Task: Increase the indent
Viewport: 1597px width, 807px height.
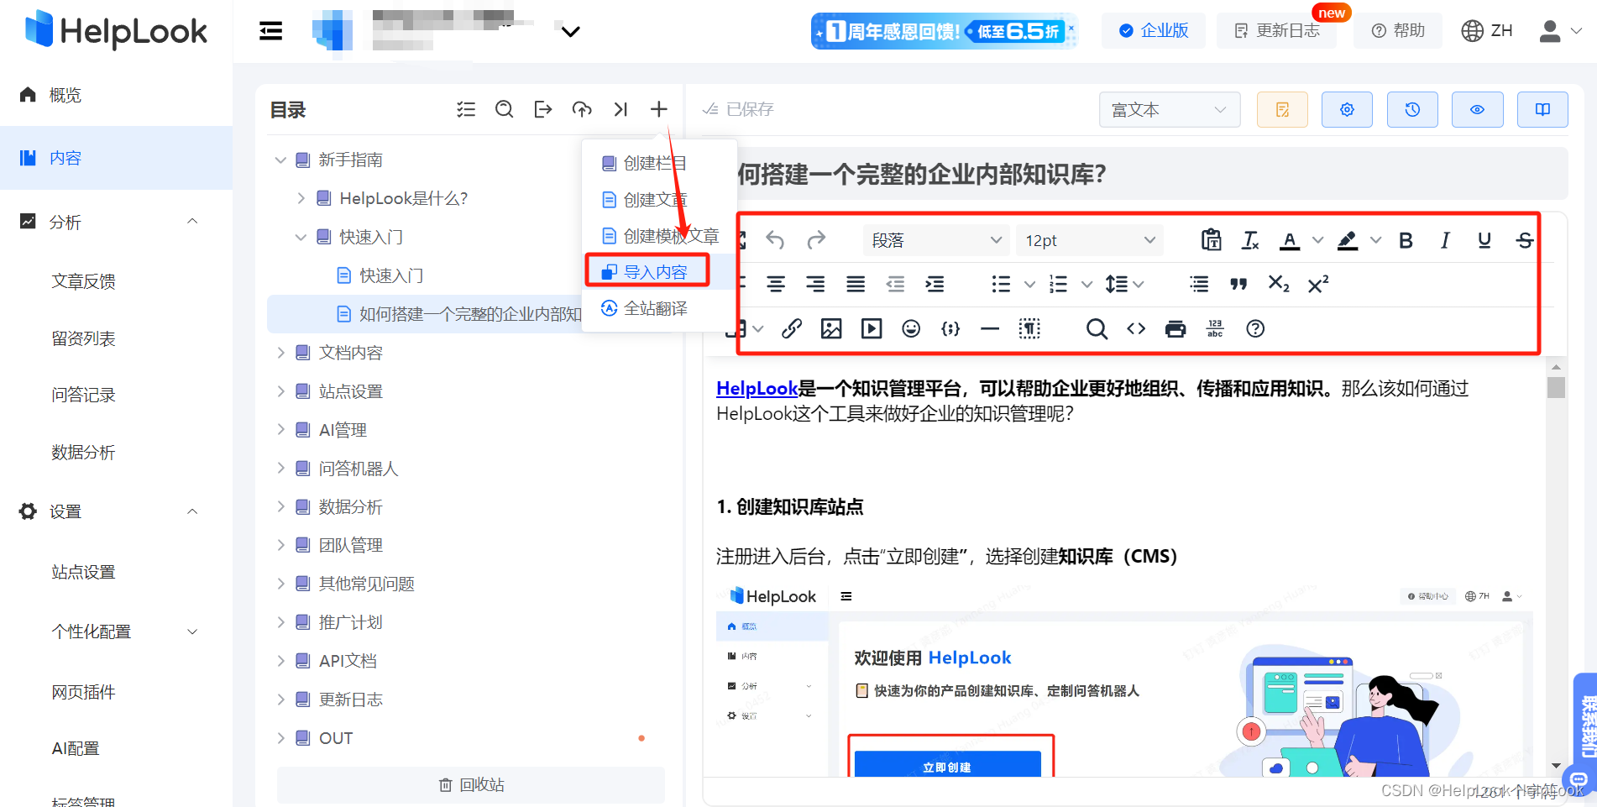Action: (935, 284)
